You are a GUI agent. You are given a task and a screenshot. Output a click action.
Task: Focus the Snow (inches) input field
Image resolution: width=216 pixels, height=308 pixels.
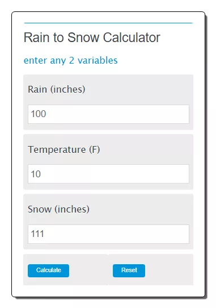pos(108,234)
